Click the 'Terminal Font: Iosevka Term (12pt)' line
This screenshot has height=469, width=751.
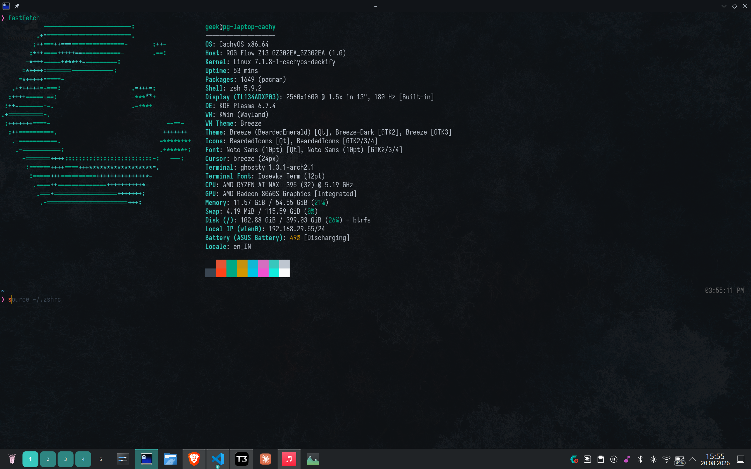265,176
